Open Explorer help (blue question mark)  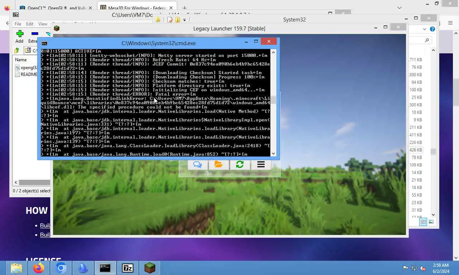click(x=432, y=29)
